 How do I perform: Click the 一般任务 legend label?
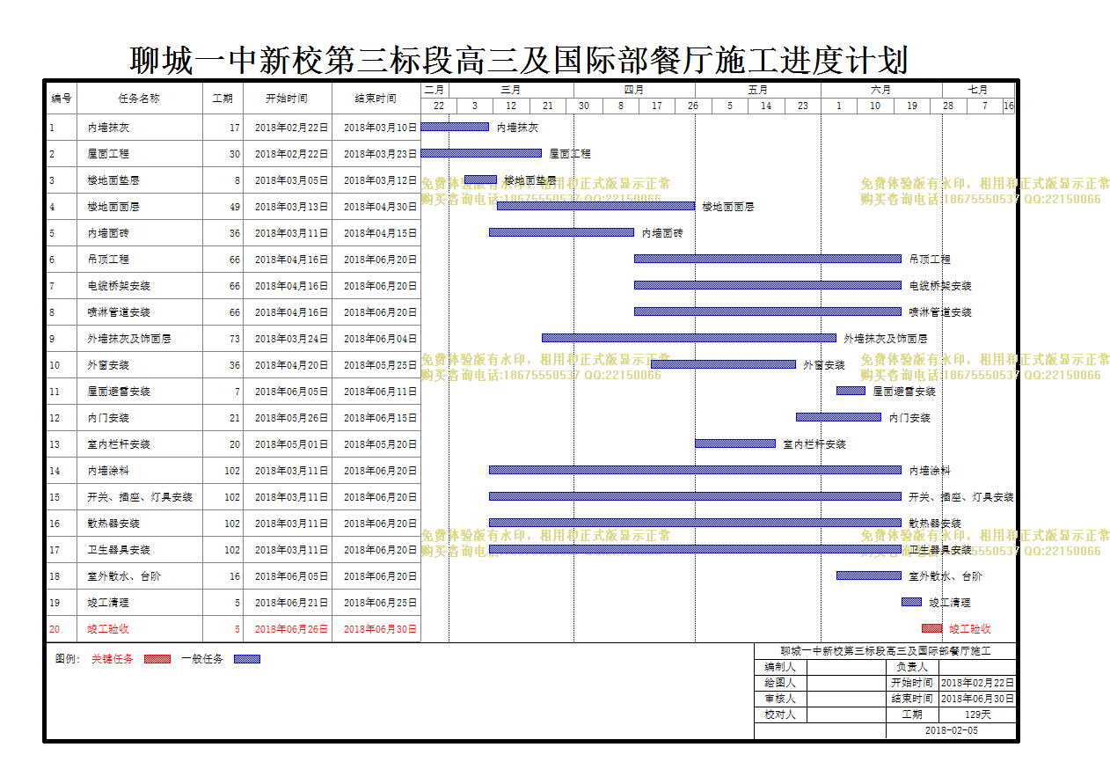click(x=202, y=659)
